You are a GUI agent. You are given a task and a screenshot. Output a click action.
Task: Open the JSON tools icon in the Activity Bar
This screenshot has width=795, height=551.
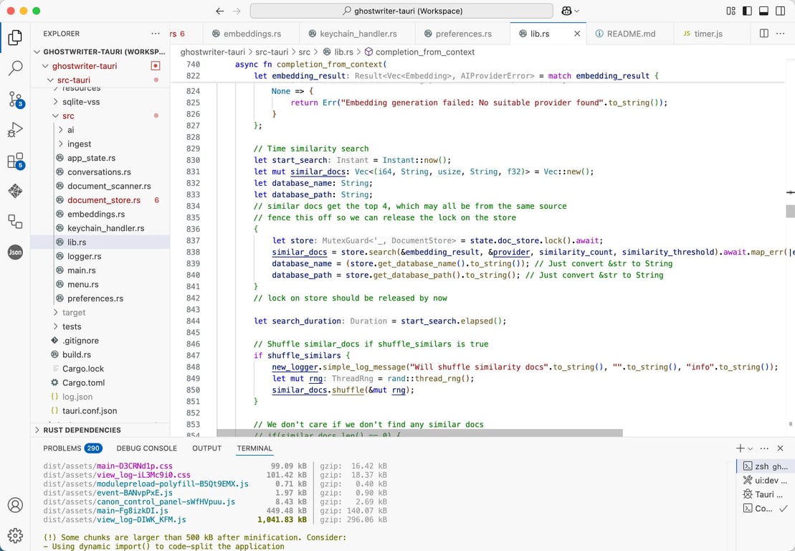(x=14, y=252)
